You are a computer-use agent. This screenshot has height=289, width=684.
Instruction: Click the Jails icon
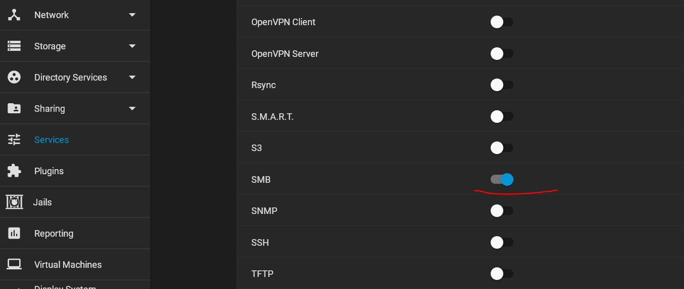tap(14, 202)
